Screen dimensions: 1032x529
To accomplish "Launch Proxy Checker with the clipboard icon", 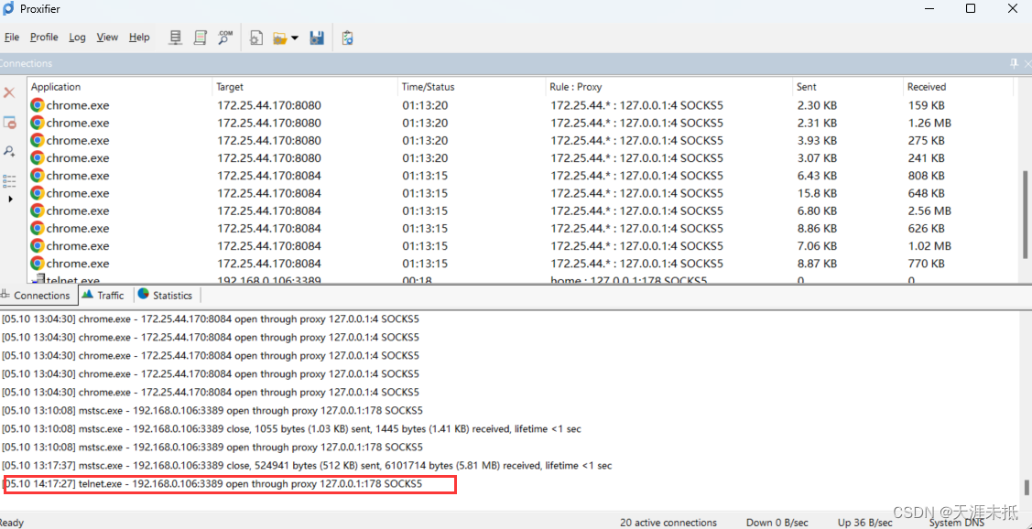I will (348, 38).
